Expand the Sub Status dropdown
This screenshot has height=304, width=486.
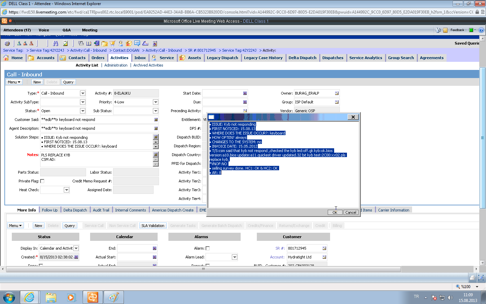[156, 111]
